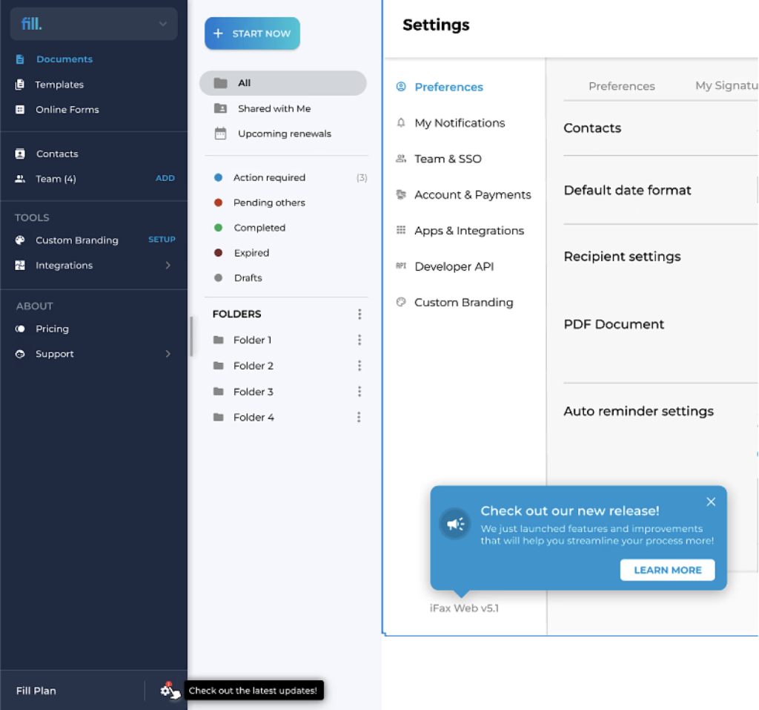Viewport: 759px width, 710px height.
Task: Click the Custom Branding palette icon in Tools
Action: pos(20,240)
